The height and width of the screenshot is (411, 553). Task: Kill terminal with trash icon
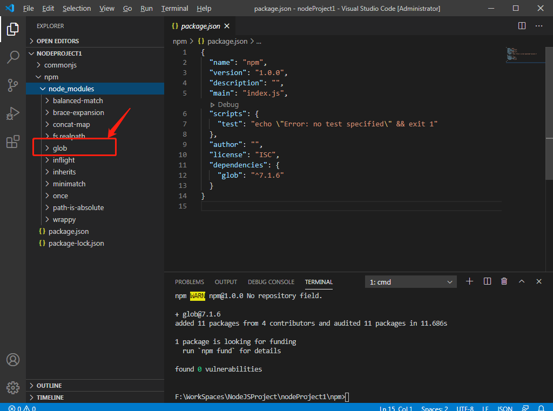point(504,281)
